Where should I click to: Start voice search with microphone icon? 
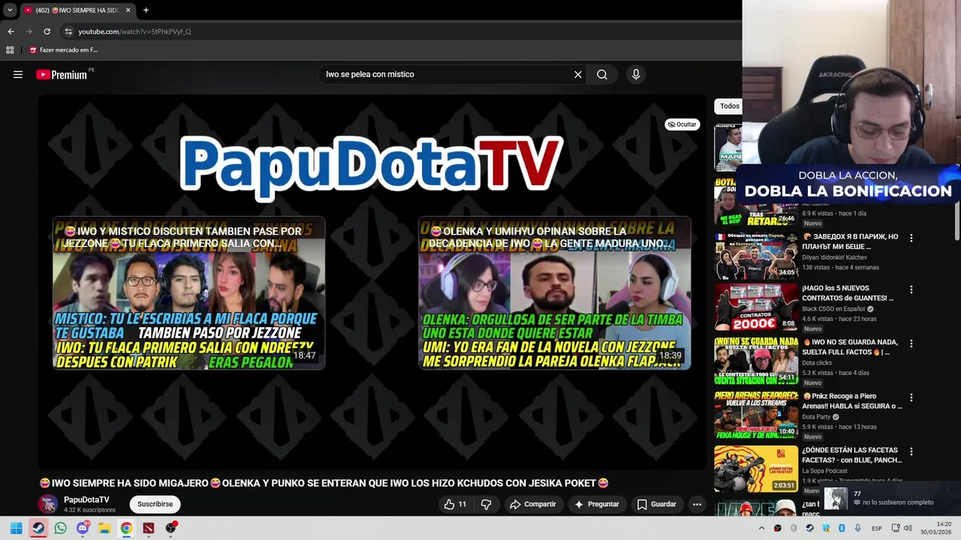point(636,74)
